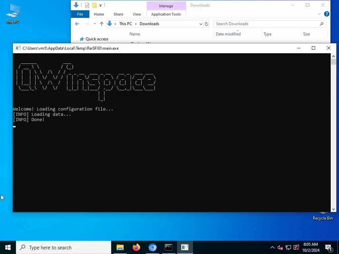
Task: Click Downloads in address breadcrumb
Action: click(x=149, y=24)
